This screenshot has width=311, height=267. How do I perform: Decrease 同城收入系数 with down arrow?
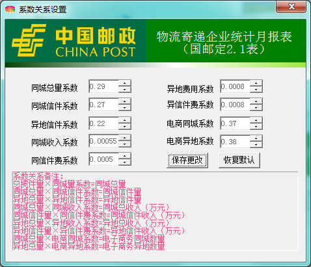(124, 144)
